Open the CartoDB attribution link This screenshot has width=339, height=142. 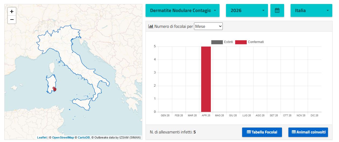click(84, 137)
